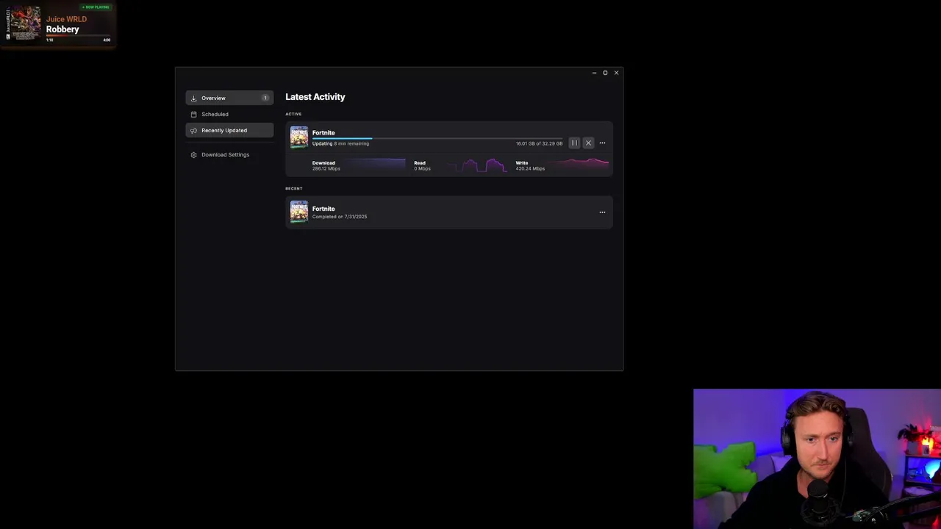This screenshot has width=941, height=529.
Task: Click the "286.12 Mbps" download value
Action: 326,169
